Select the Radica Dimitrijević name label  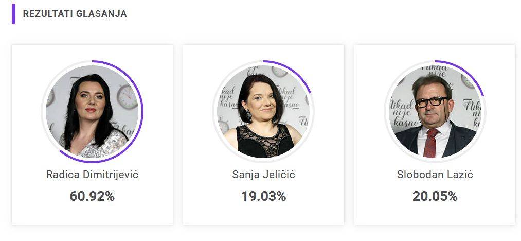click(92, 175)
